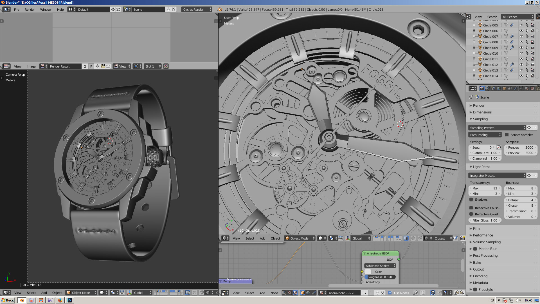Image resolution: width=540 pixels, height=304 pixels.
Task: Open the Path Tracing integrator dropdown
Action: click(x=485, y=135)
